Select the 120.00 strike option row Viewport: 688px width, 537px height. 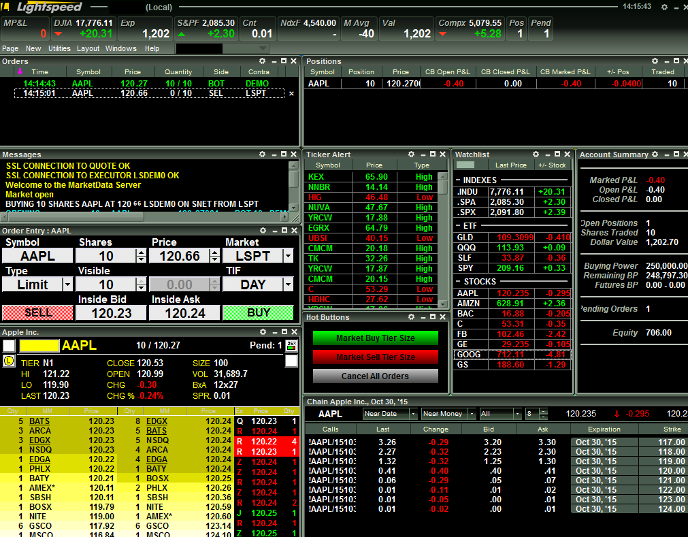pos(496,471)
